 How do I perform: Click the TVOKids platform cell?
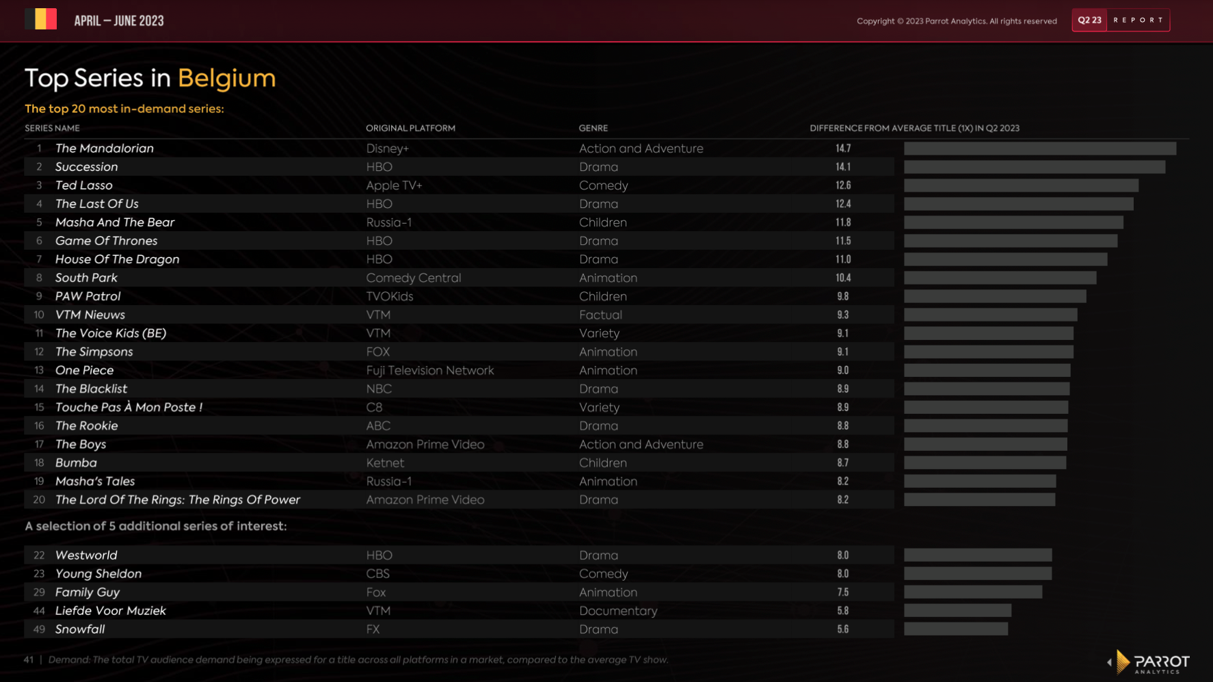(389, 296)
